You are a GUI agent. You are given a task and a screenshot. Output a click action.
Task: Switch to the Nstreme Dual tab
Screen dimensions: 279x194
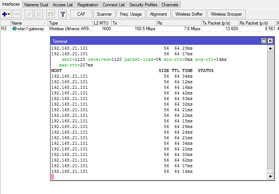click(x=36, y=5)
